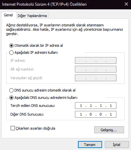
Task: Click the dialog title bar text
Action: (x=44, y=4)
